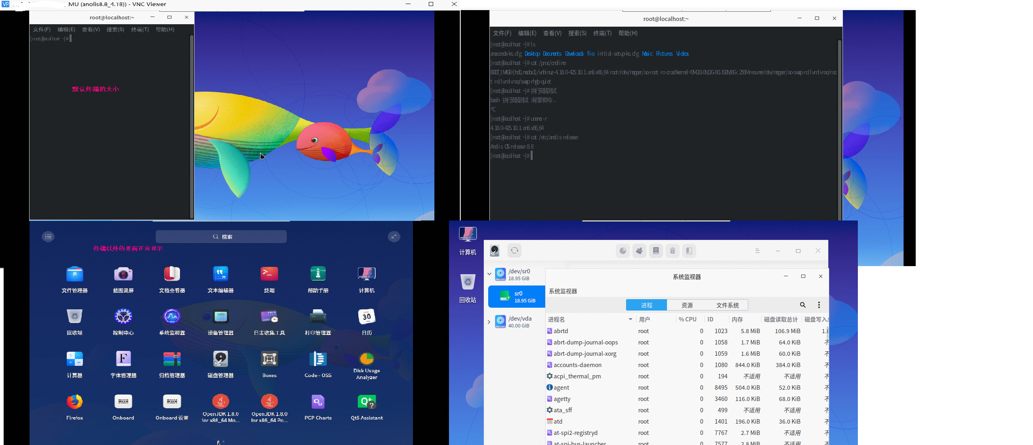Switch to the 文件系统 tab
The width and height of the screenshot is (1033, 445).
(727, 305)
